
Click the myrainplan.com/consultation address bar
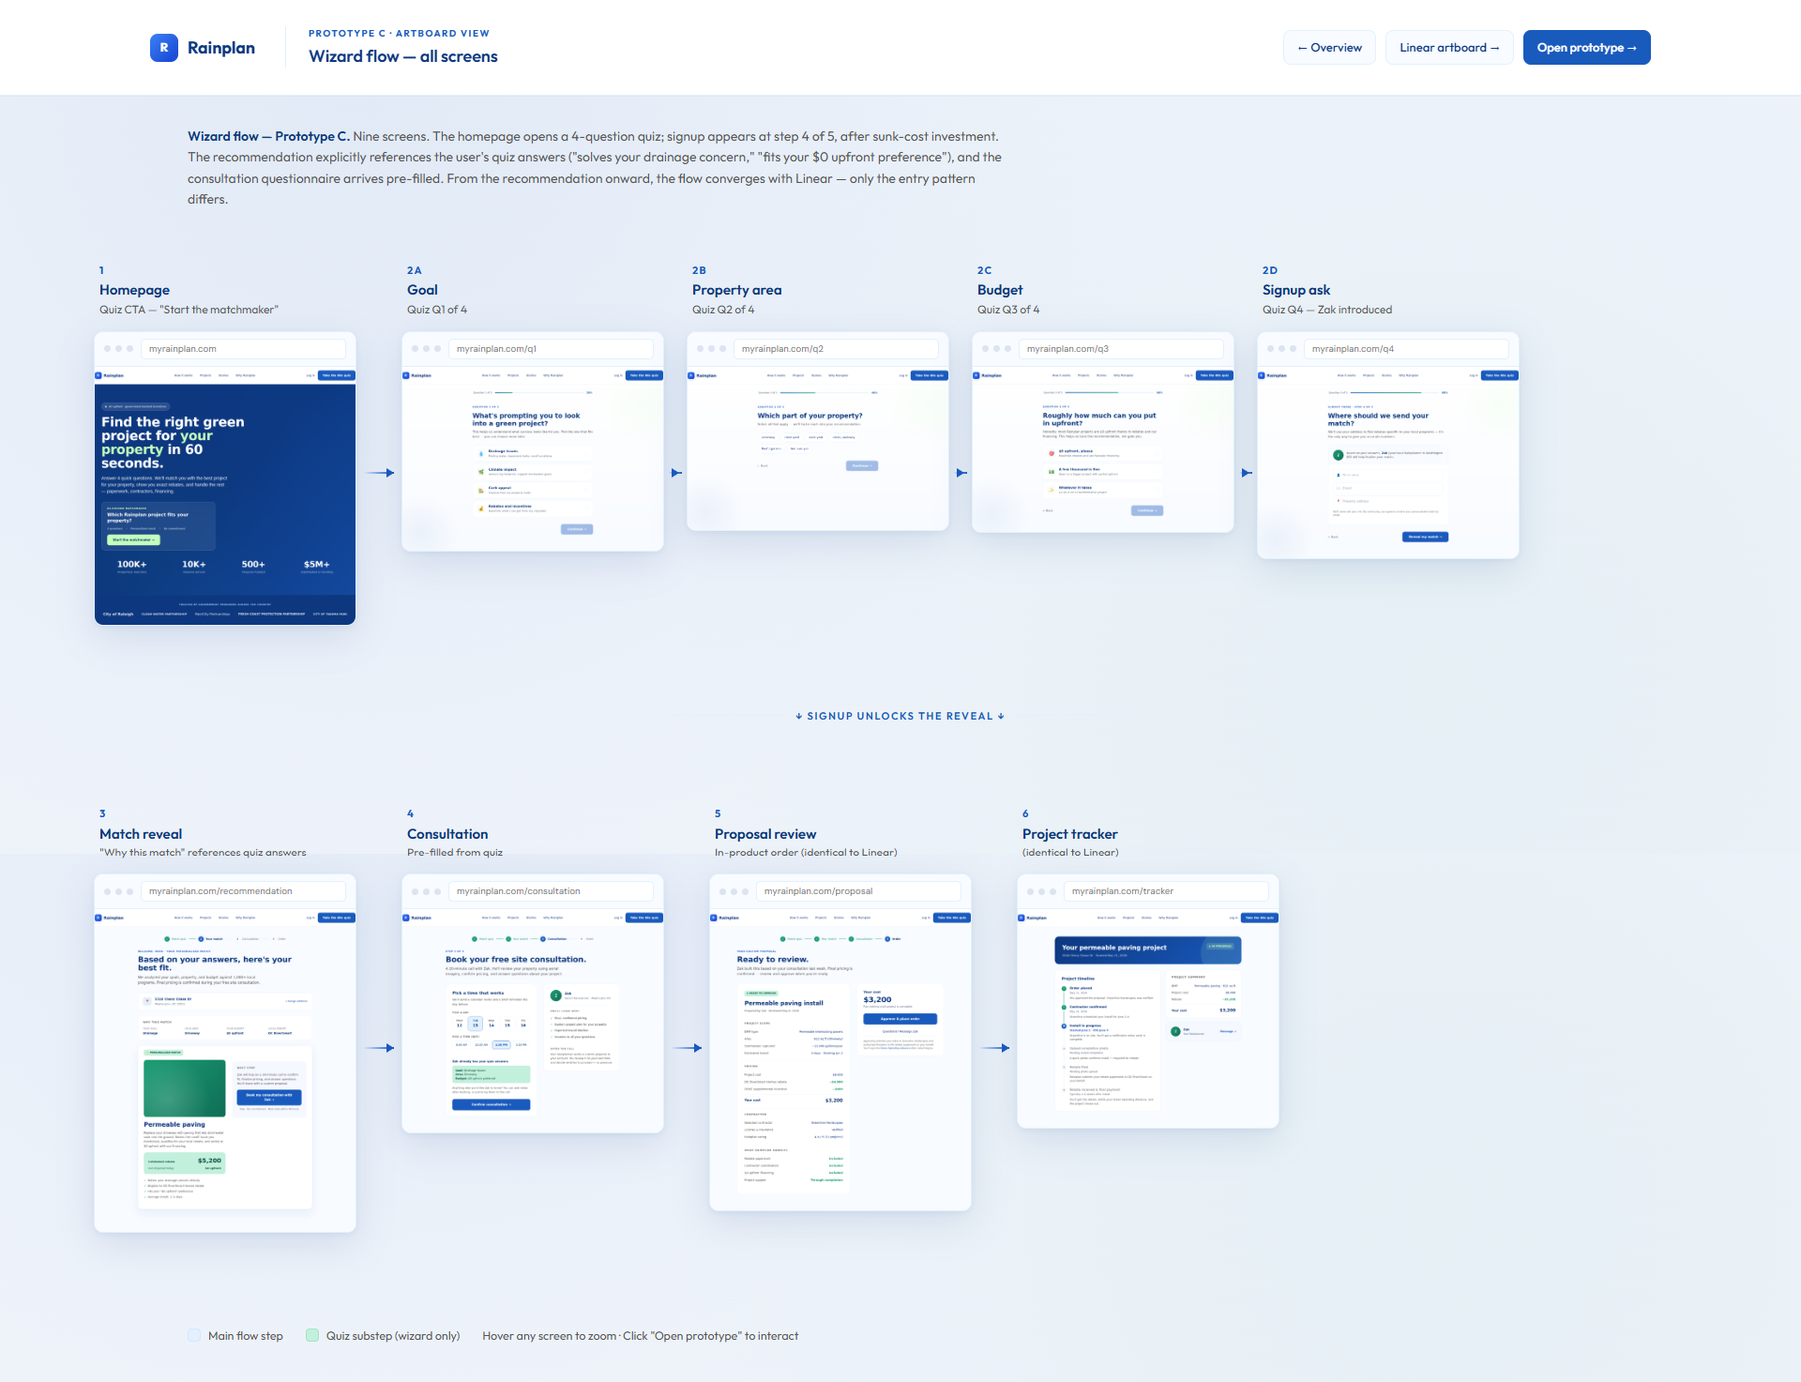551,891
